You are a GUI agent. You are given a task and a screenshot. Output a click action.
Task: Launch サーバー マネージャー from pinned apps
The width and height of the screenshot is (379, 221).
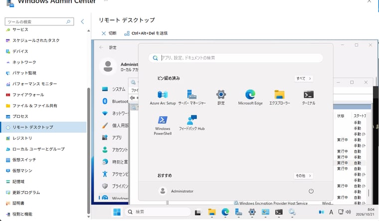pyautogui.click(x=192, y=97)
